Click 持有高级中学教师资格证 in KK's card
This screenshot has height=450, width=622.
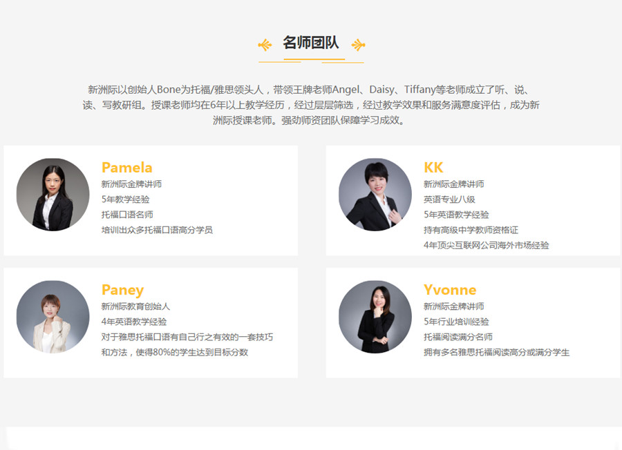click(x=471, y=230)
